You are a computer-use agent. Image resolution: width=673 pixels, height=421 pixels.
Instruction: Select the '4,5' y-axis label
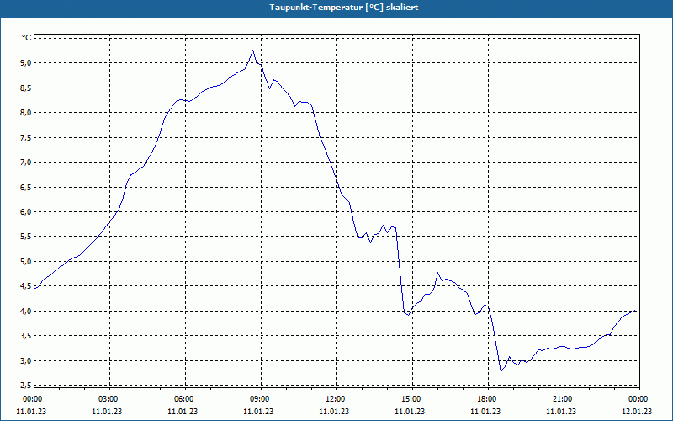tap(26, 286)
